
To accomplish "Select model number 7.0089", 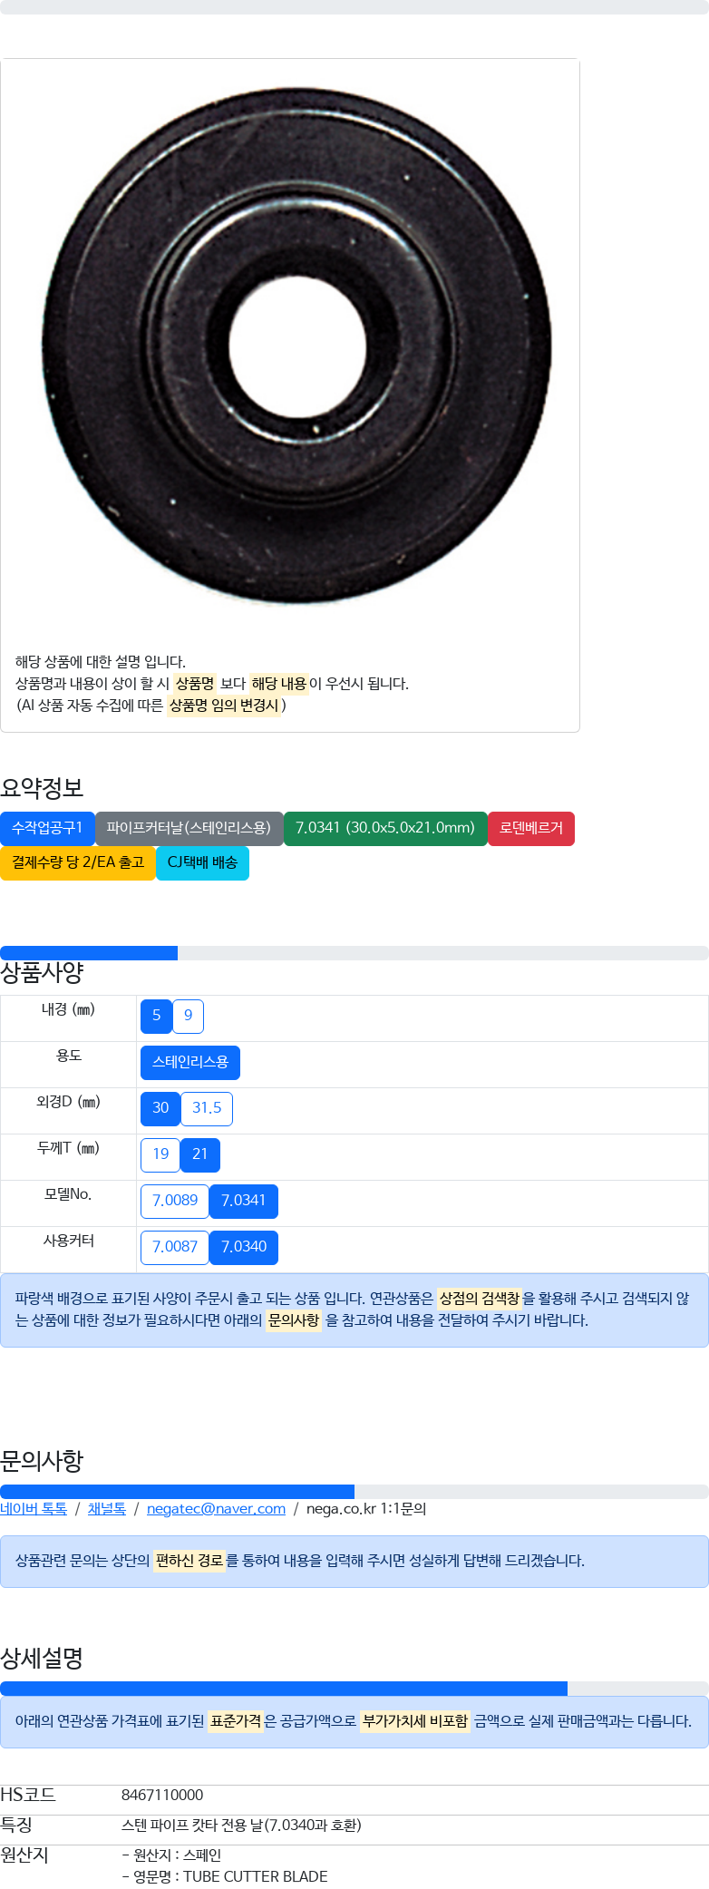I will click(175, 1201).
